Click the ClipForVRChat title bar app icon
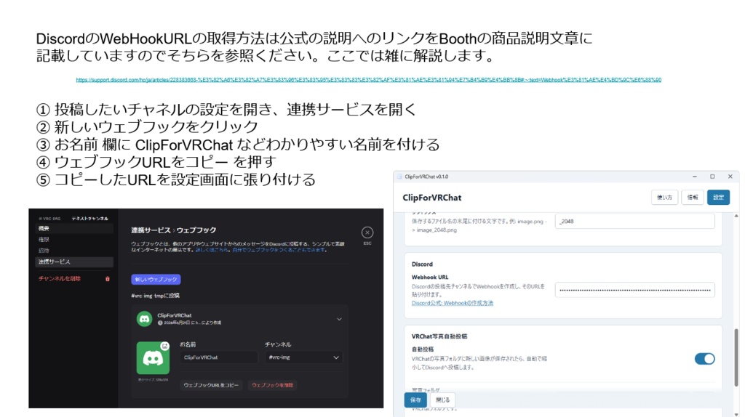 click(x=399, y=177)
